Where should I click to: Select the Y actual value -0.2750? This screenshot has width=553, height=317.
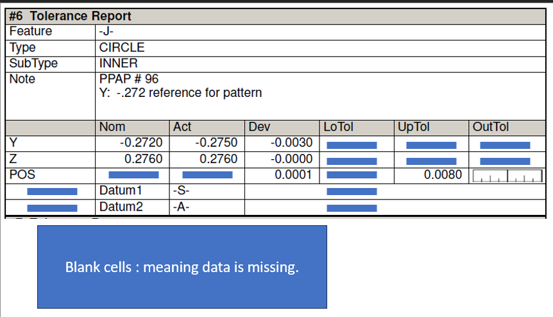[216, 143]
